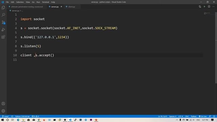This screenshot has height=122, width=217.
Task: Click the vertical editor scrollbar
Action: point(216,48)
